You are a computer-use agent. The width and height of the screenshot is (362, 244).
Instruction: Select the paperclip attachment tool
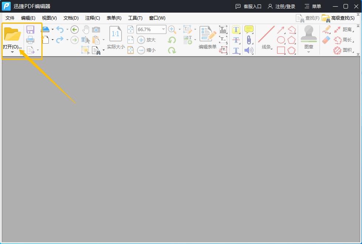click(x=249, y=40)
